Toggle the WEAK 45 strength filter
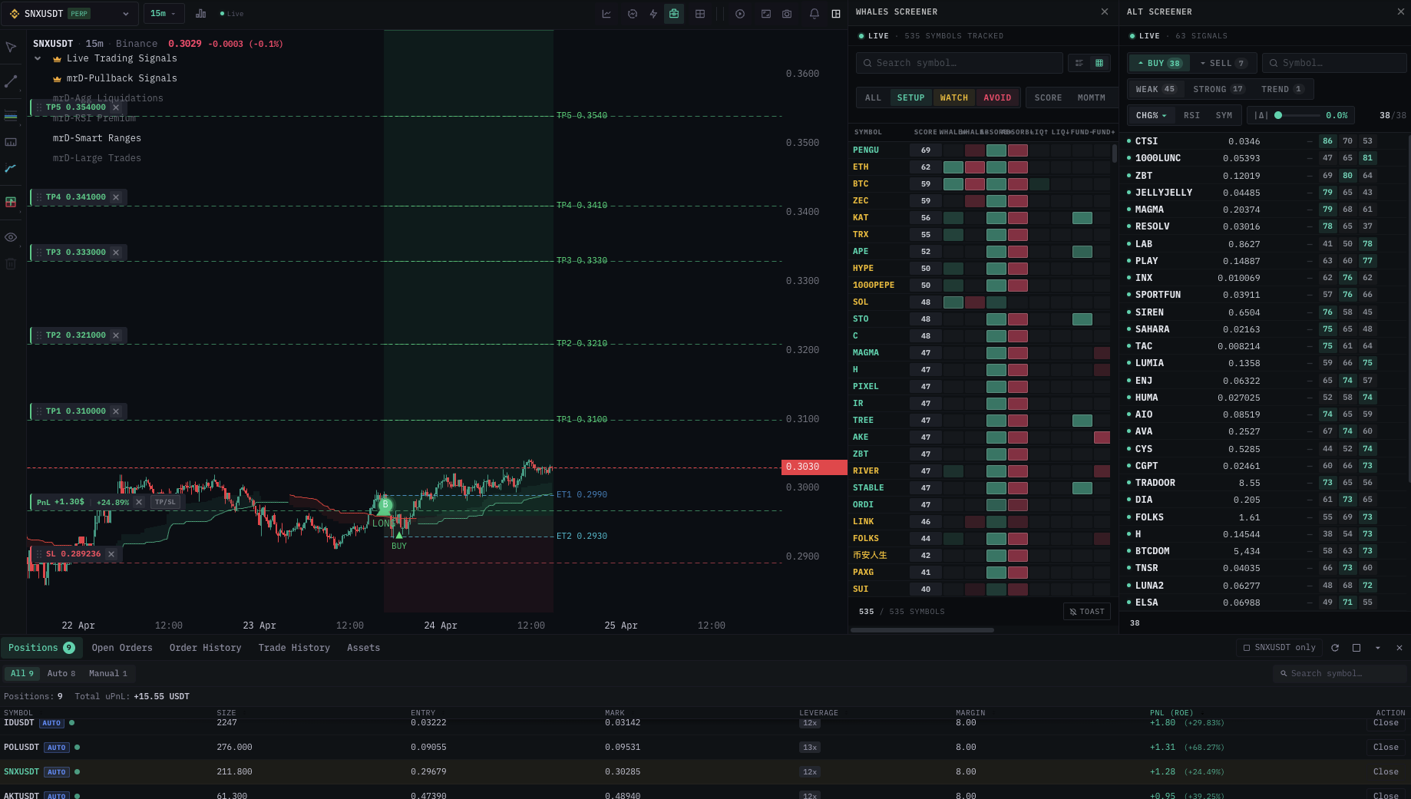1411x799 pixels. coord(1155,89)
